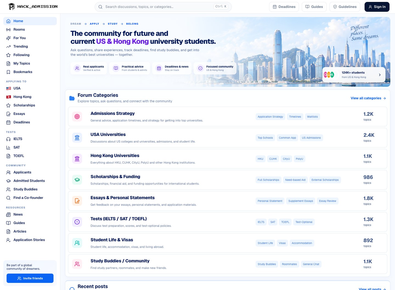Screen dimensions: 395x290
Task: Click the Hong Kong flag icon in sidebar
Action: tap(9, 97)
